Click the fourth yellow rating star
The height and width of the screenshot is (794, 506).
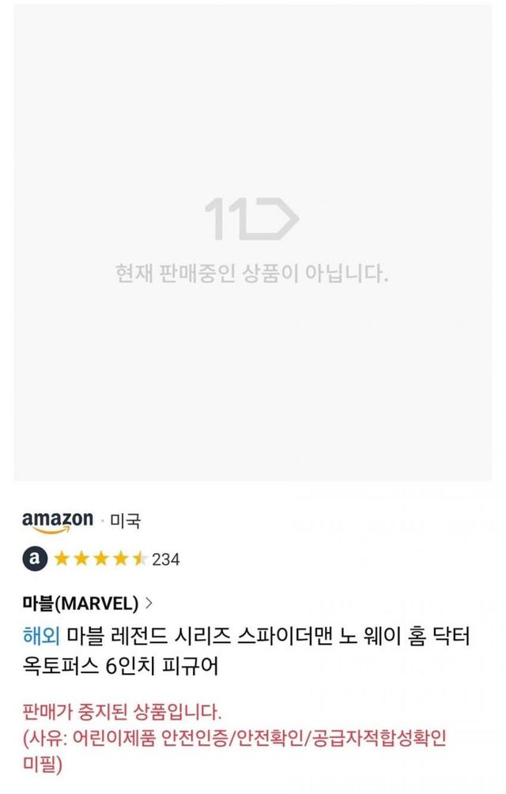click(x=120, y=559)
